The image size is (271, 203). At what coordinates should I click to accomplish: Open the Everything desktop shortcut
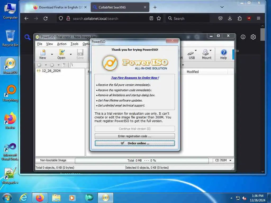coord(10,93)
